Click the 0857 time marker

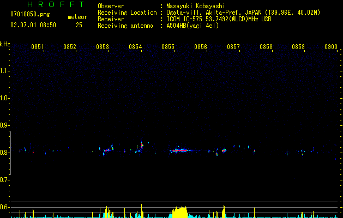tap(233, 47)
